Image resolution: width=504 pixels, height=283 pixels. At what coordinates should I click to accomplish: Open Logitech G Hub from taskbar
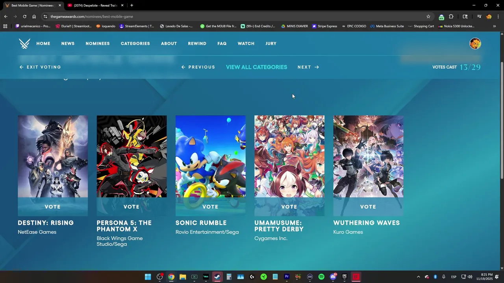click(x=252, y=277)
